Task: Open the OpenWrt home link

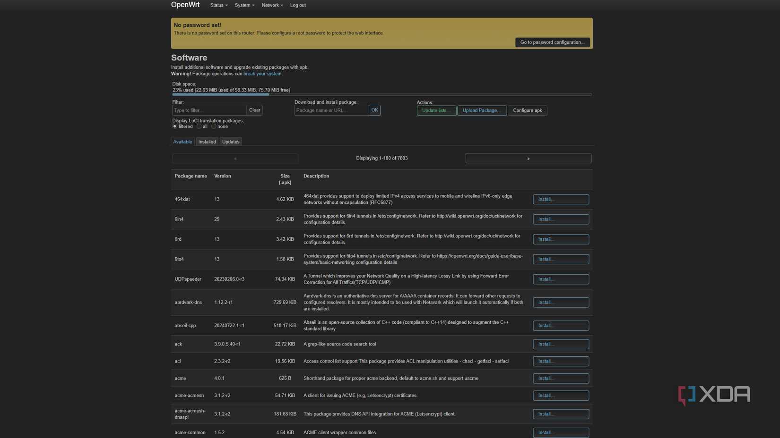Action: pos(185,5)
